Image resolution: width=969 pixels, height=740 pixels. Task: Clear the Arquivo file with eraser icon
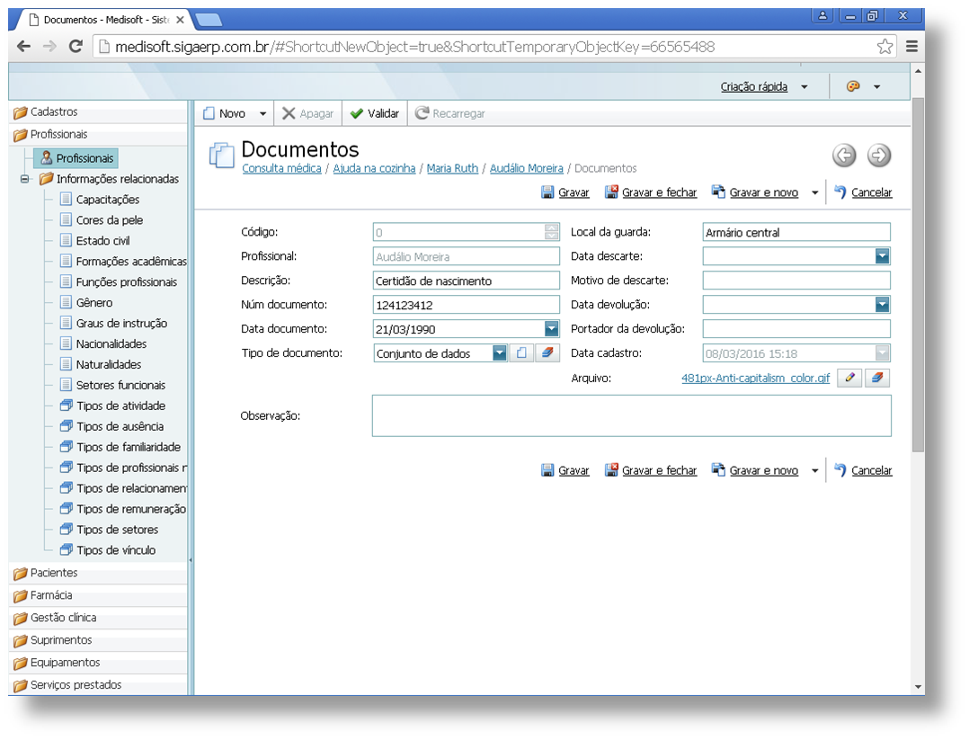(877, 378)
